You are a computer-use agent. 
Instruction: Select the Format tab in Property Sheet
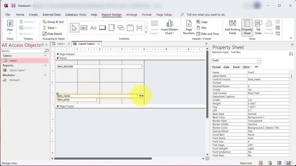point(216,67)
